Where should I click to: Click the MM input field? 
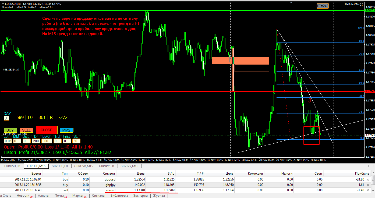tap(17, 141)
